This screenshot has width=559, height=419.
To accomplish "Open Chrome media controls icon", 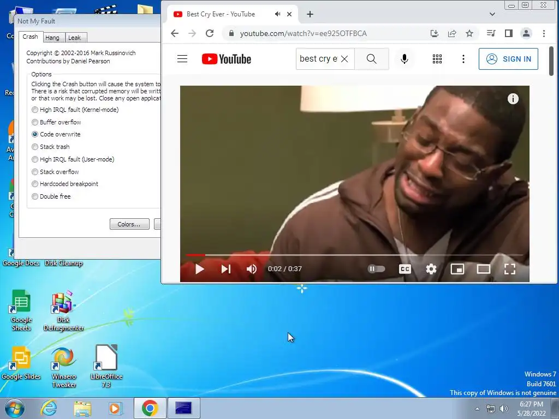I will [x=491, y=33].
